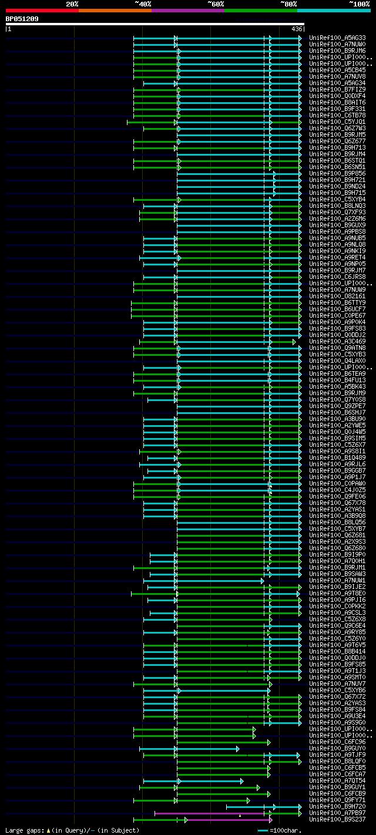
Task: Select the UniRef100_A9RET4 label
Action: coord(337,257)
